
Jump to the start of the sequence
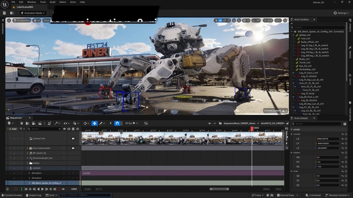[26, 189]
